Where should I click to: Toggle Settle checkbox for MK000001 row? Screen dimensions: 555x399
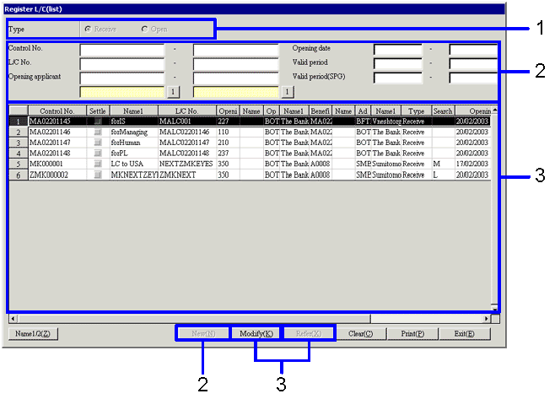(97, 164)
